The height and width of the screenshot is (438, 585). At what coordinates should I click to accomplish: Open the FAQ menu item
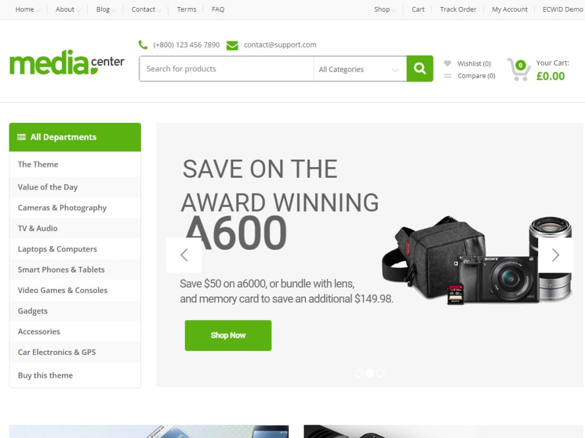pyautogui.click(x=218, y=9)
